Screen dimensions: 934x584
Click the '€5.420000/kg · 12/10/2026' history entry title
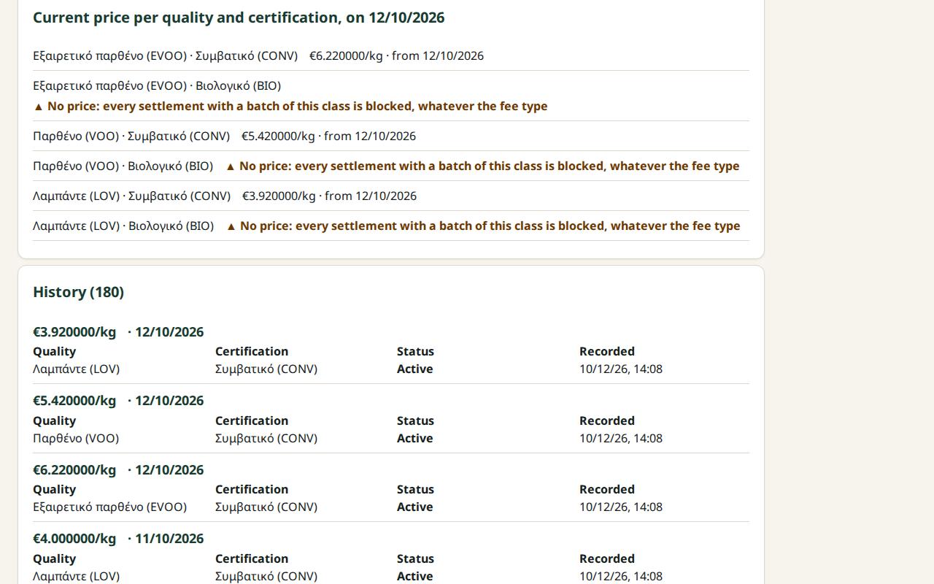tap(118, 401)
